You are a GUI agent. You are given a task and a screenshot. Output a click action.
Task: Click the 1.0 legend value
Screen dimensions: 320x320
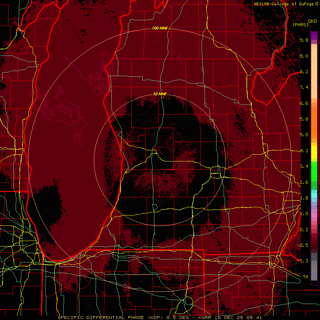(x=304, y=214)
